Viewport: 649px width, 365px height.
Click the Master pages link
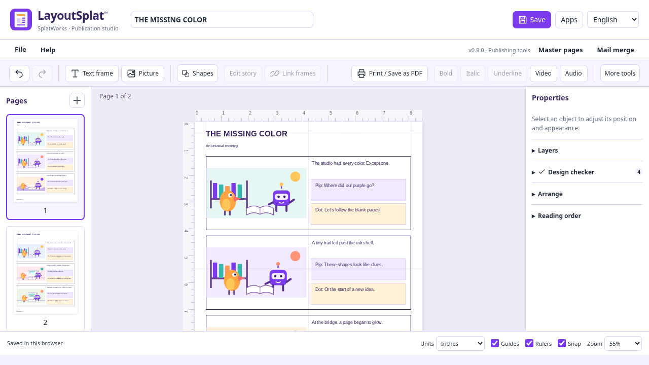click(x=560, y=50)
